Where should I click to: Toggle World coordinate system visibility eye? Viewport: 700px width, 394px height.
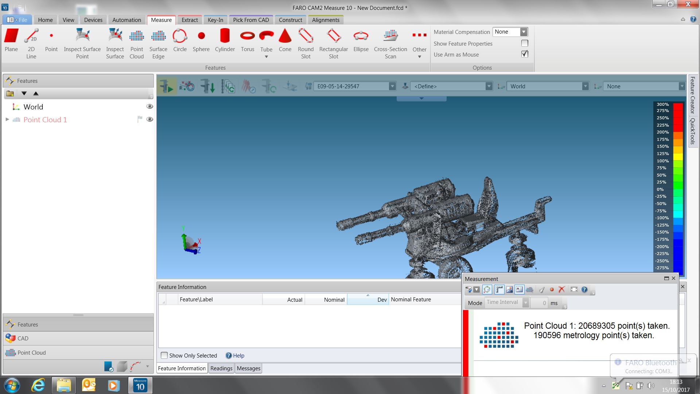point(149,107)
